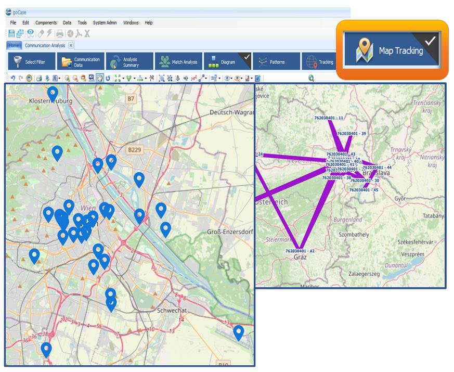Viewport: 454px width, 372px height.
Task: Open dropdown arrow beside green tree icon
Action: (134, 78)
